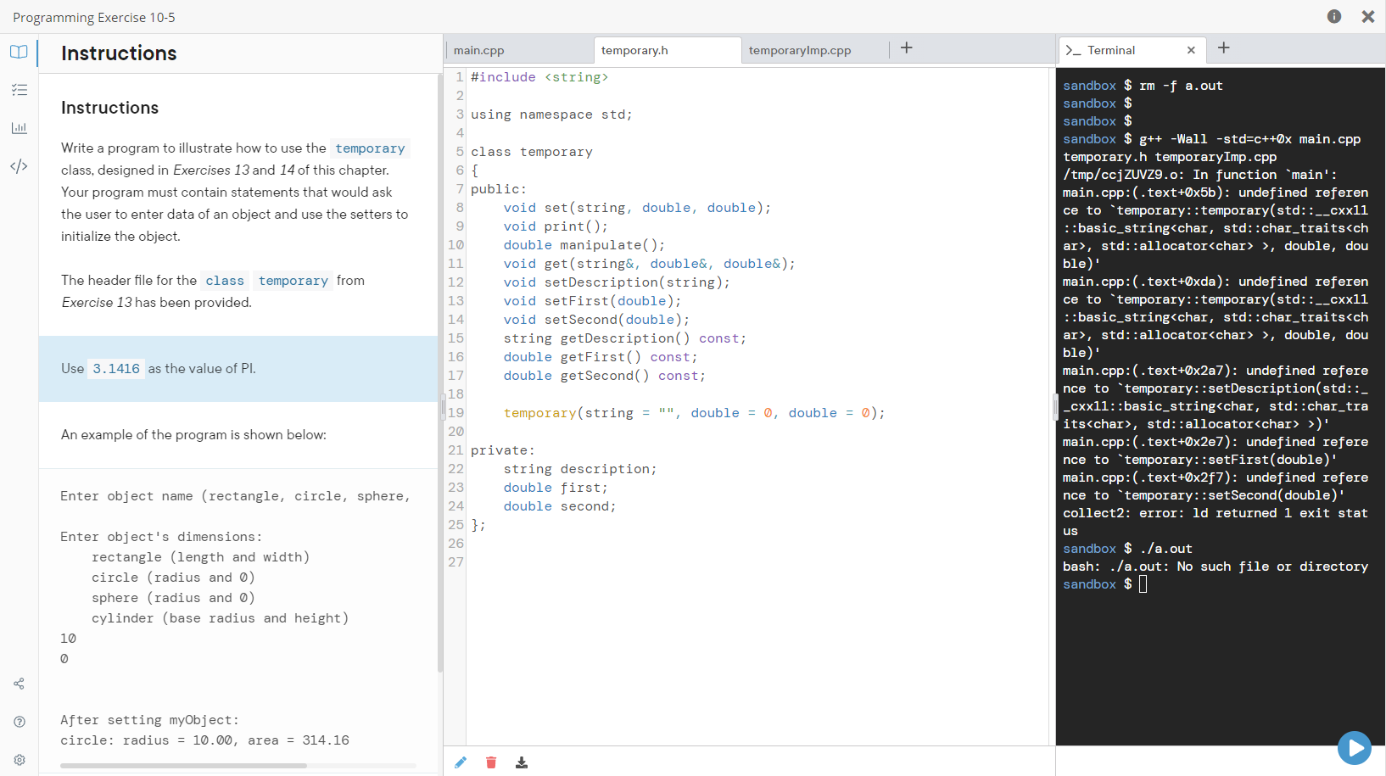Click 'string getDescription() const;' line
The height and width of the screenshot is (776, 1386).
click(625, 338)
